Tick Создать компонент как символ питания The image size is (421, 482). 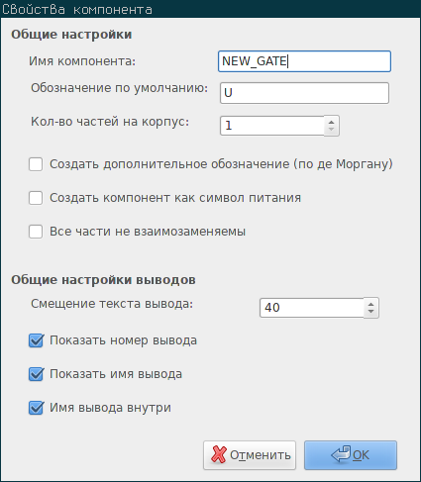pyautogui.click(x=36, y=198)
